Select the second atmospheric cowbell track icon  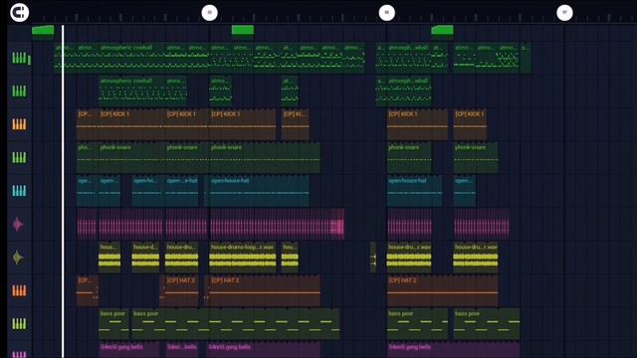(19, 90)
